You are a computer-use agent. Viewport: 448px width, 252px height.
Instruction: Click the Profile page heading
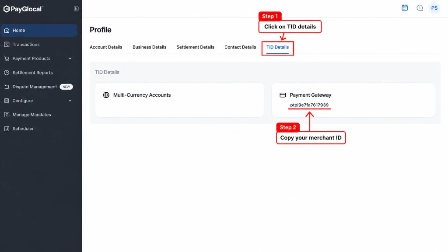100,30
